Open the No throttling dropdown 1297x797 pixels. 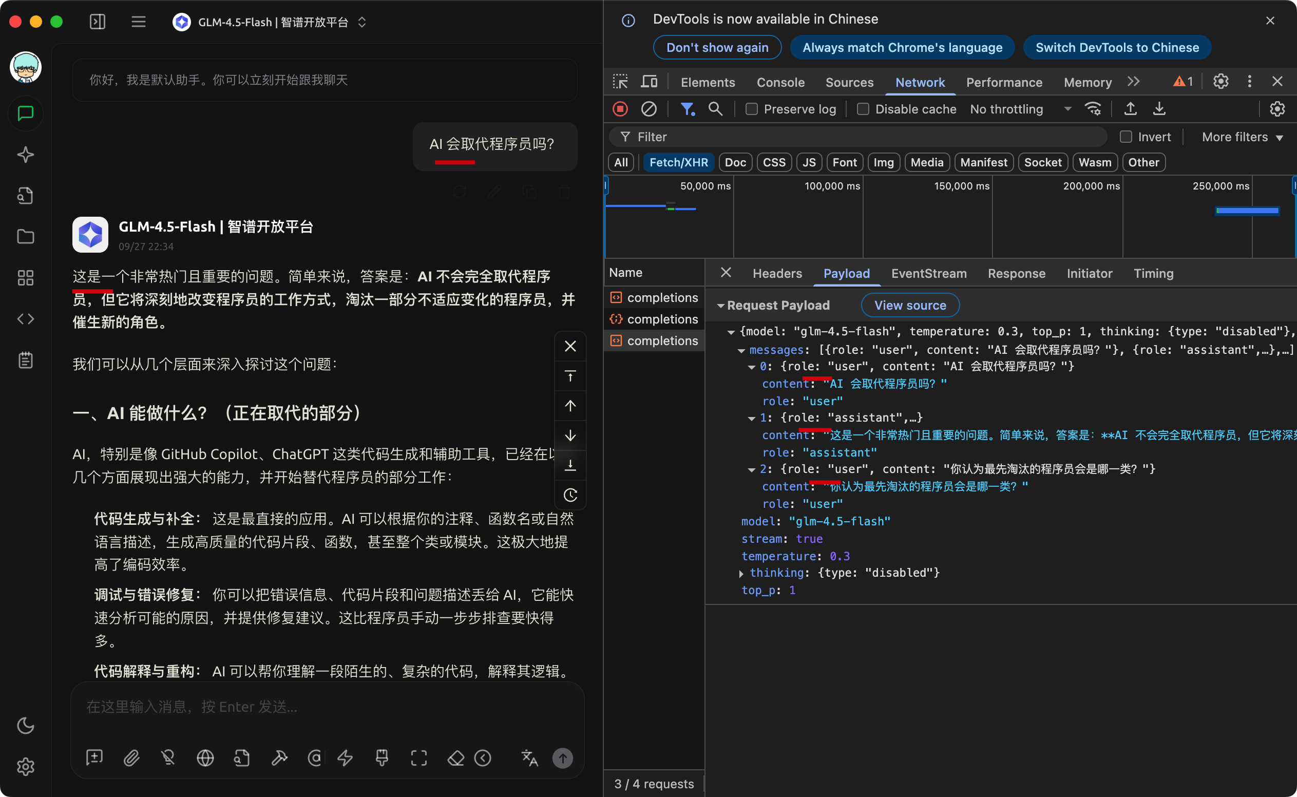[1021, 109]
